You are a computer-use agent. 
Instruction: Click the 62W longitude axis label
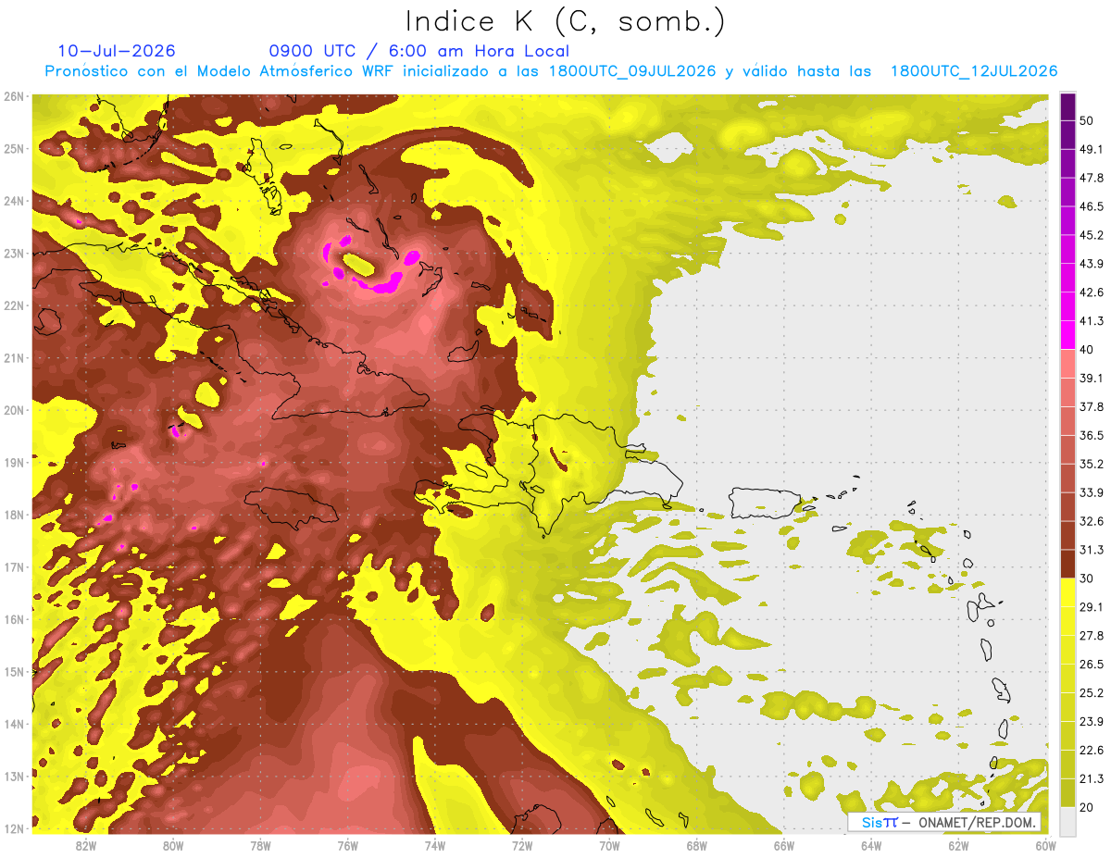click(957, 845)
